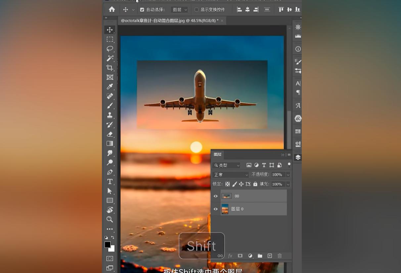The width and height of the screenshot is (401, 273).
Task: Toggle visibility of 图层 0
Action: [216, 209]
